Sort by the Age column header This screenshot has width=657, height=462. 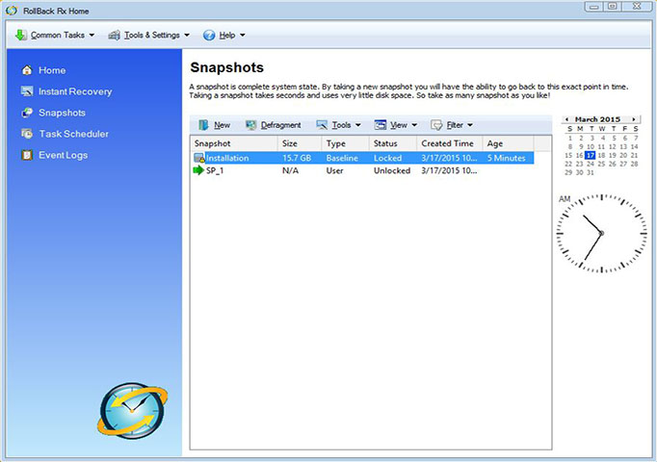(509, 143)
